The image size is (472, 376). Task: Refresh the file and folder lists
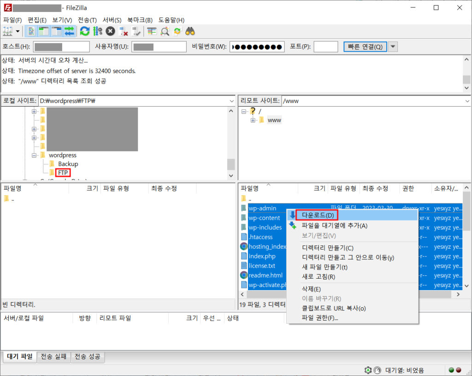click(85, 31)
